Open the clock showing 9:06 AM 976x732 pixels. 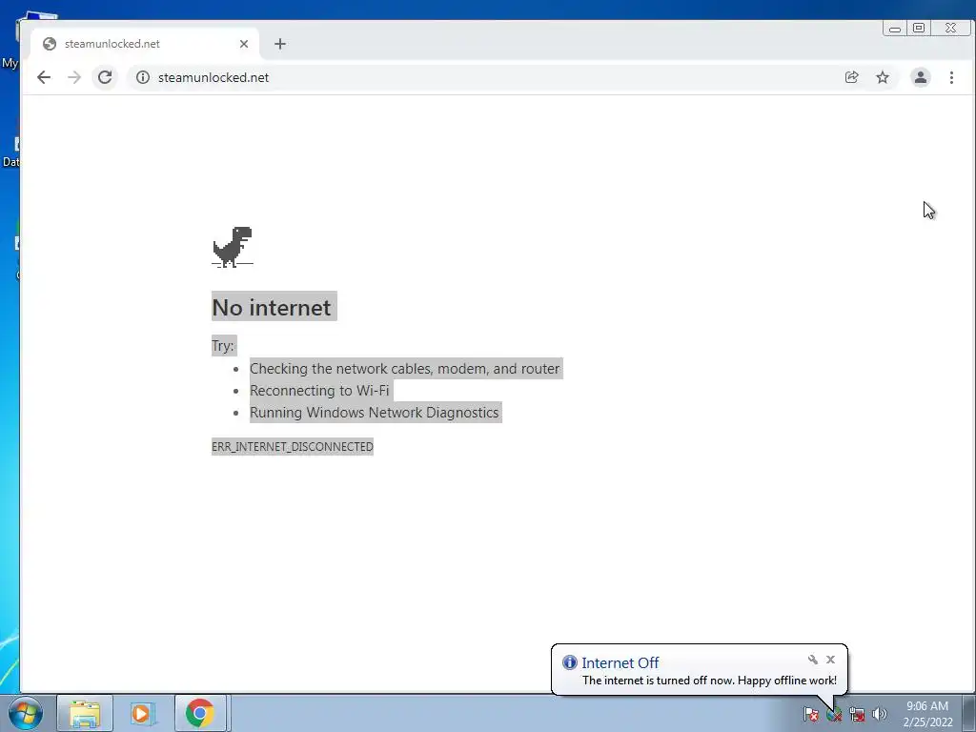tap(927, 714)
